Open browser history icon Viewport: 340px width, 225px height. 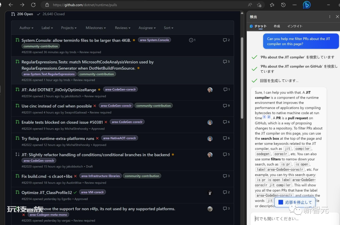click(x=283, y=5)
